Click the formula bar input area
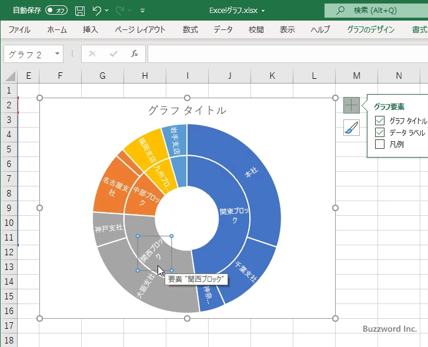The image size is (428, 347). pyautogui.click(x=287, y=54)
